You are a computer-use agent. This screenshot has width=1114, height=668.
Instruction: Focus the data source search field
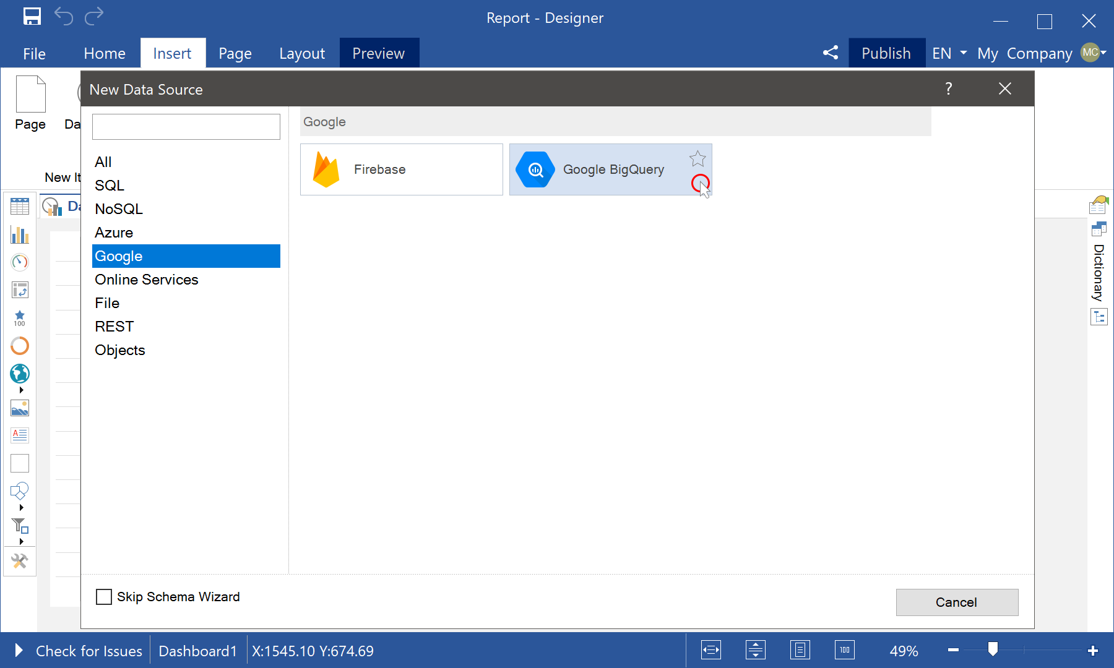(186, 127)
